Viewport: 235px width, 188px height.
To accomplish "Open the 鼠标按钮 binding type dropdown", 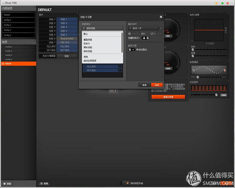I will [x=102, y=28].
